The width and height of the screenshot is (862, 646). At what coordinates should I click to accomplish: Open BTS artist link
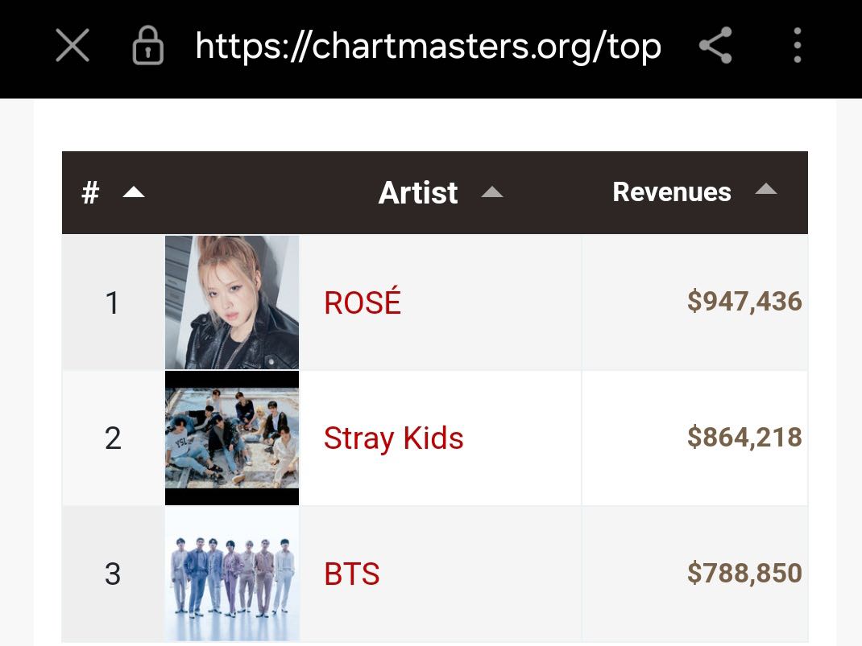pos(352,574)
